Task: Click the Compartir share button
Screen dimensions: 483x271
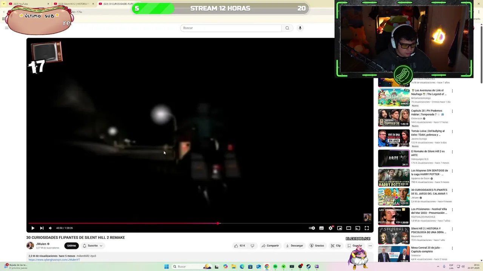Action: 270,246
